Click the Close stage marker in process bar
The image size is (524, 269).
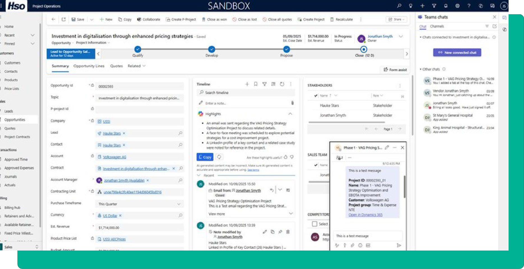coord(364,50)
